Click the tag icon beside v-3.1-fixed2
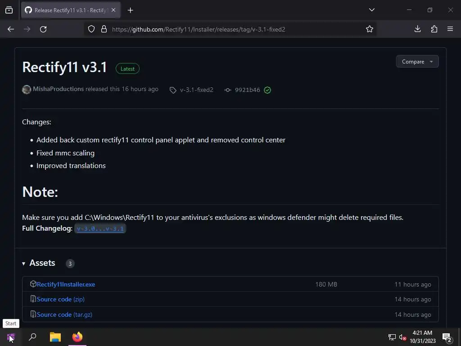461x346 pixels. point(173,90)
